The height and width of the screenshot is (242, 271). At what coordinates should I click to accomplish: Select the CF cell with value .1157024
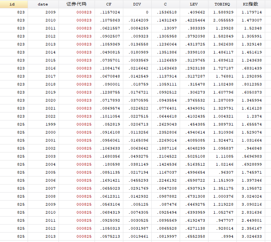(110, 12)
